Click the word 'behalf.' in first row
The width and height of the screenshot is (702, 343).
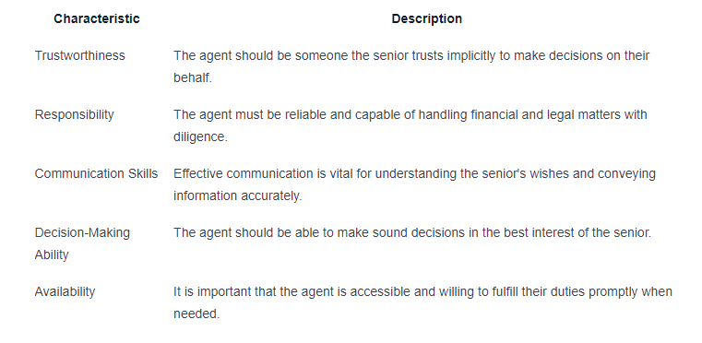193,78
